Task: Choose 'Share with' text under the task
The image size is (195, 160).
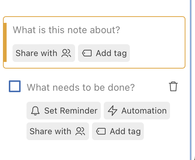Action: click(x=50, y=131)
